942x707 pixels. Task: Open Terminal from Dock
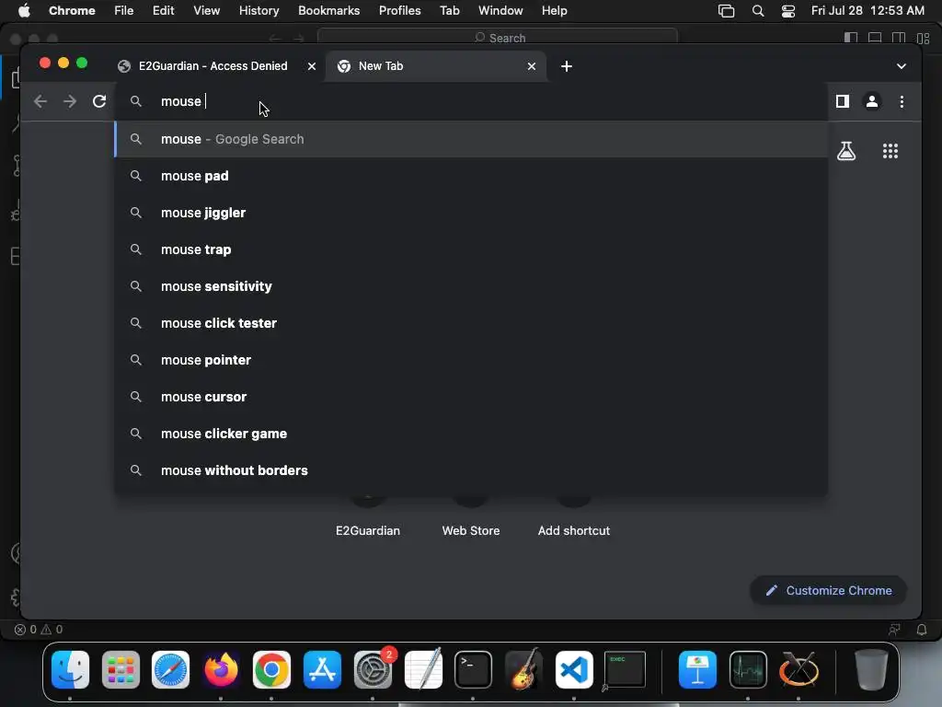474,670
